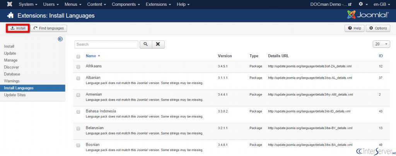Check the Bahasa Indonesia checkbox

click(x=78, y=112)
